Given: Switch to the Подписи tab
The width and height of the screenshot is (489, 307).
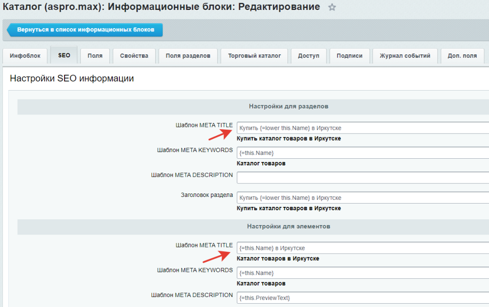Looking at the screenshot, I should [x=350, y=56].
